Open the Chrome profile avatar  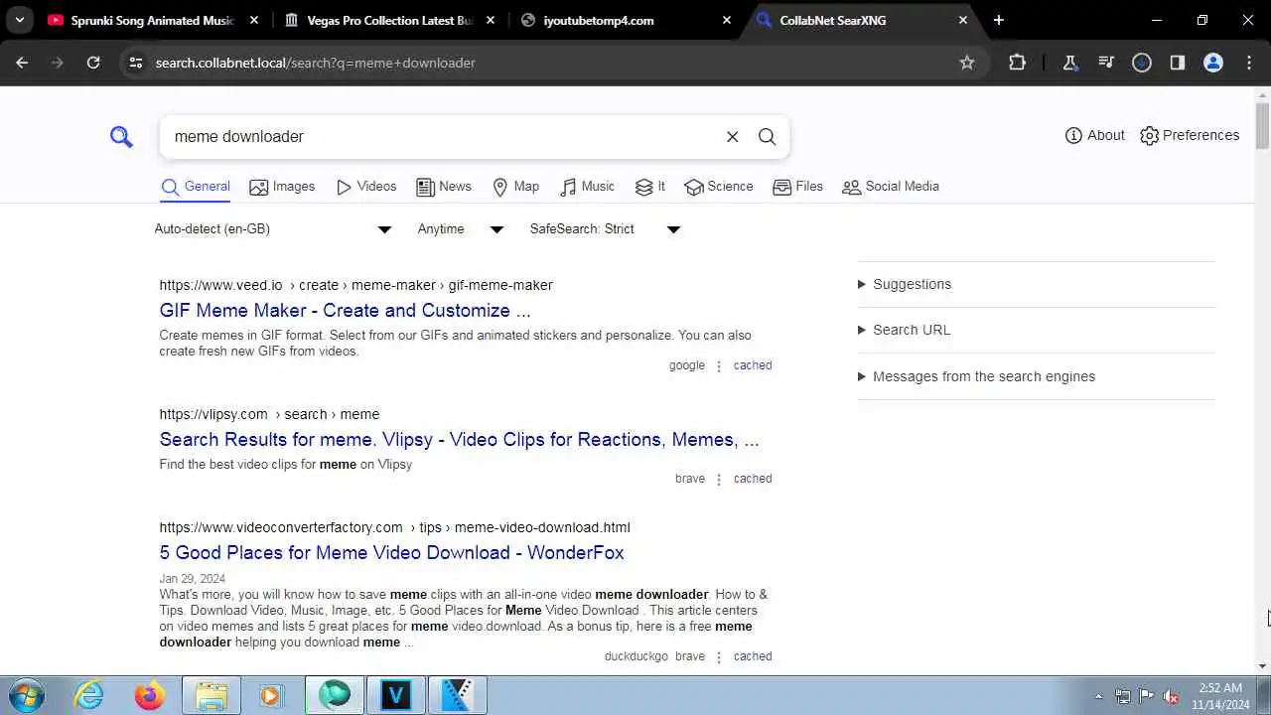click(x=1213, y=63)
